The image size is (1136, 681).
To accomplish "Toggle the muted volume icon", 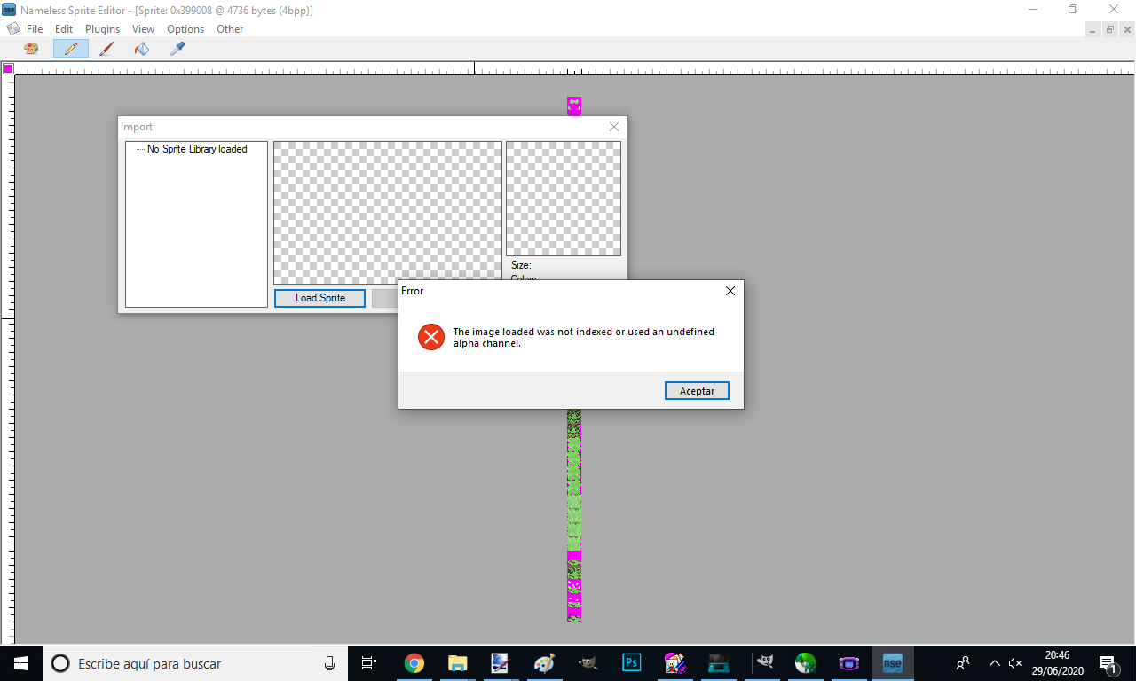I will pos(1016,663).
